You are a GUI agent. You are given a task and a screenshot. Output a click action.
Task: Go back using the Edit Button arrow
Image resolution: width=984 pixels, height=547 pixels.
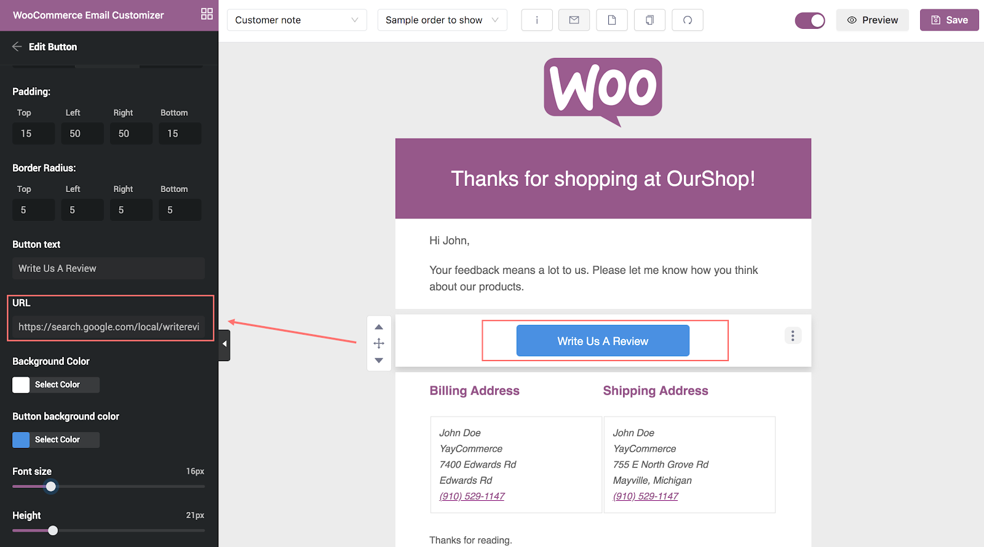point(17,47)
